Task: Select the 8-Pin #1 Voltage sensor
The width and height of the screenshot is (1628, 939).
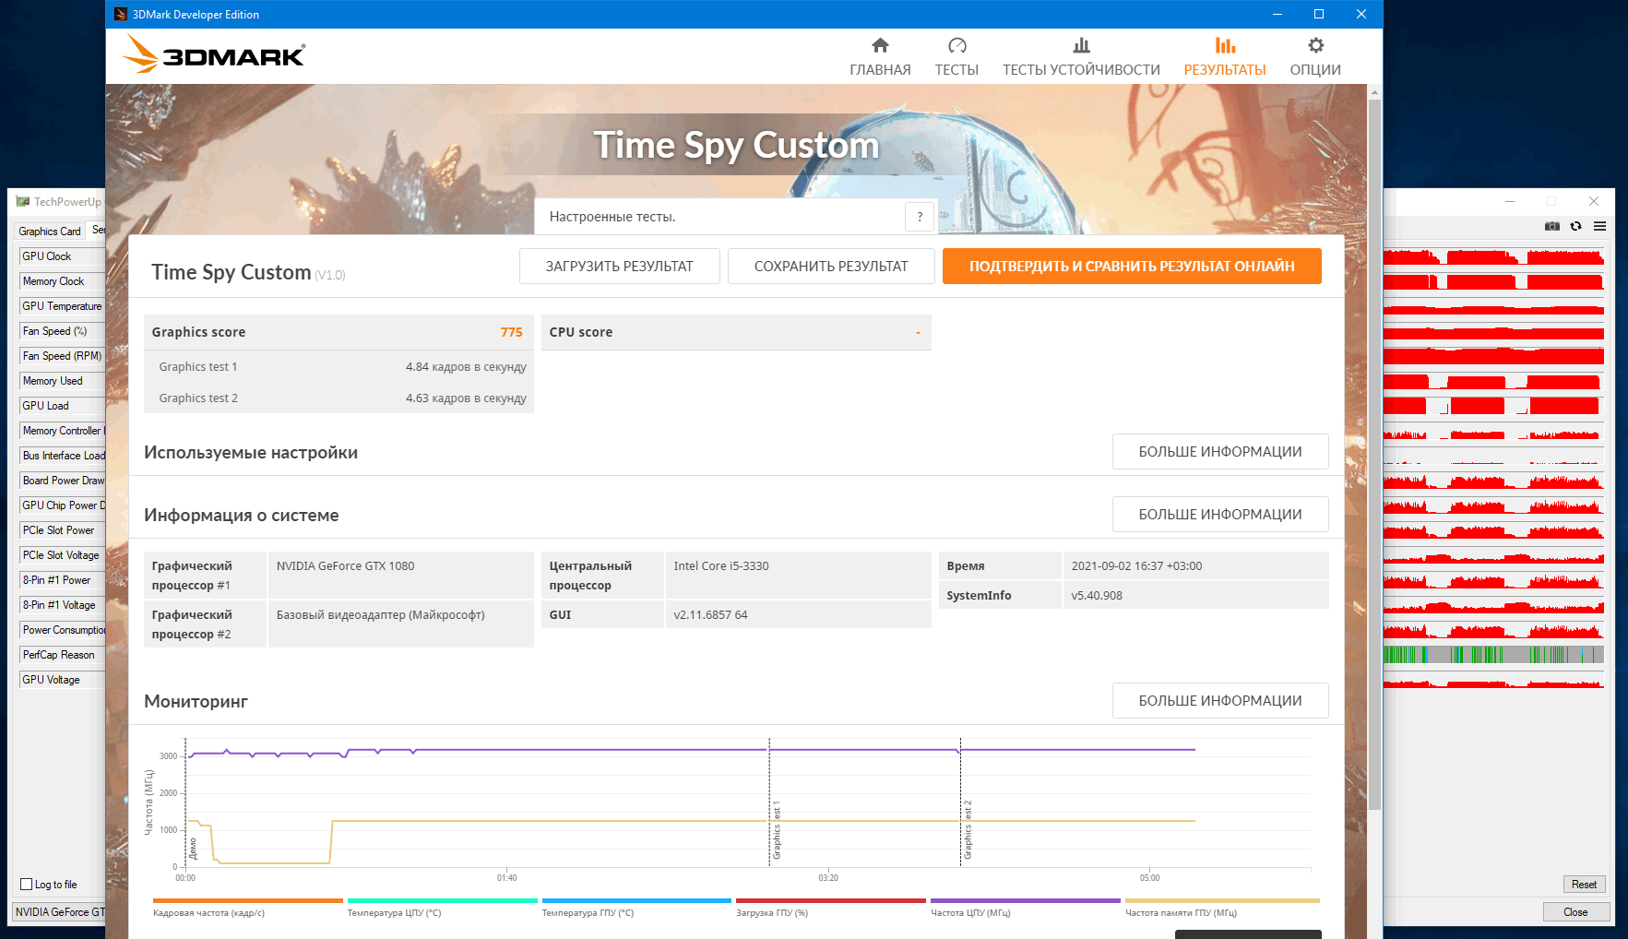Action: point(62,605)
